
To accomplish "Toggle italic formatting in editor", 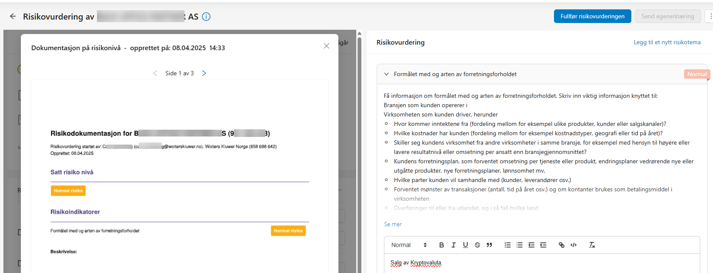I will click(454, 245).
